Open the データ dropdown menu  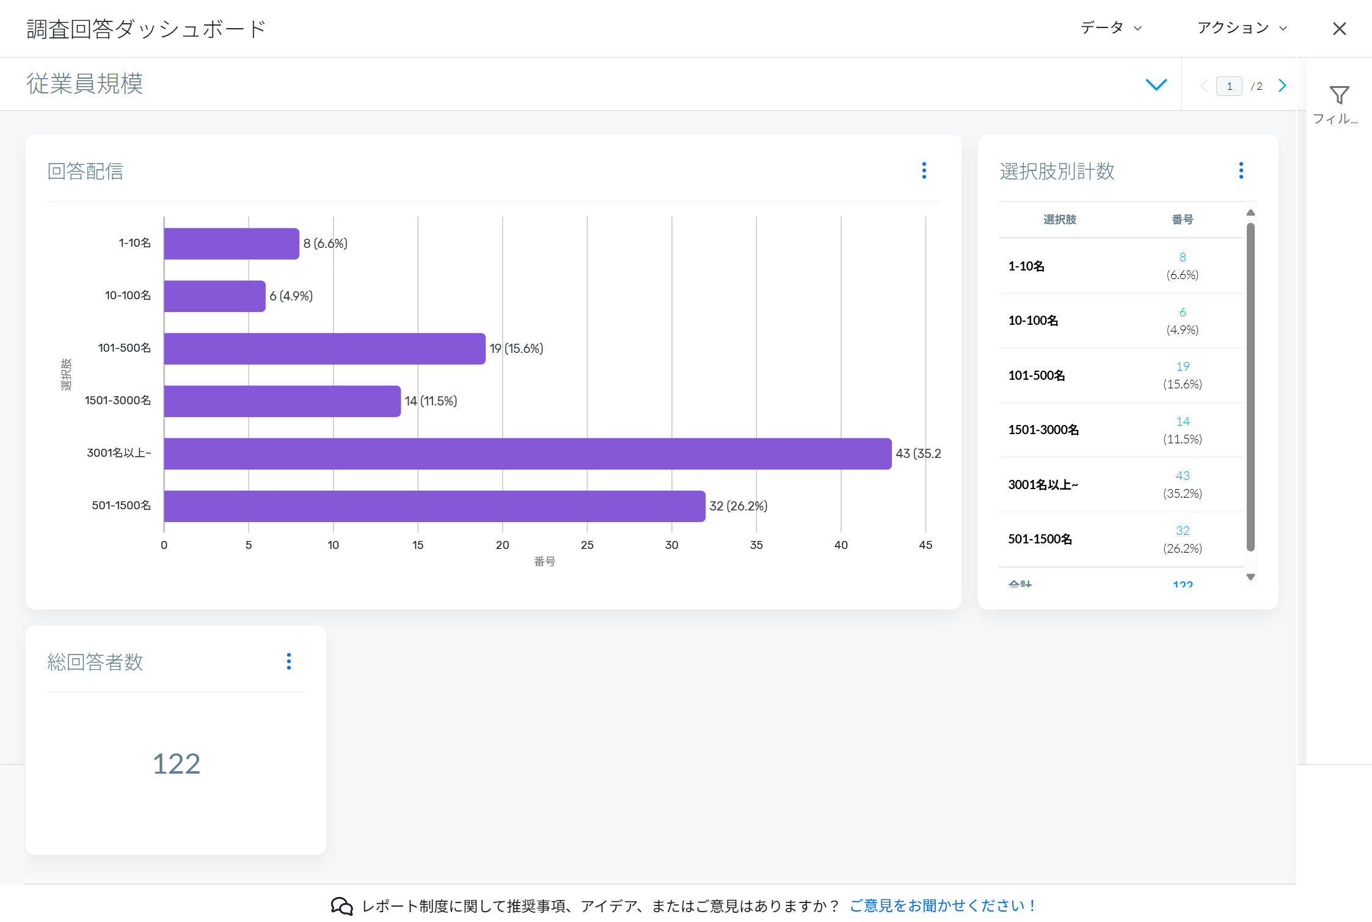click(1111, 28)
